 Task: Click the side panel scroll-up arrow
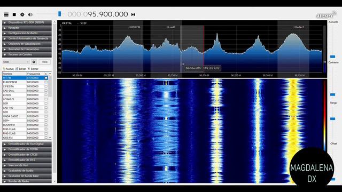tap(55, 22)
